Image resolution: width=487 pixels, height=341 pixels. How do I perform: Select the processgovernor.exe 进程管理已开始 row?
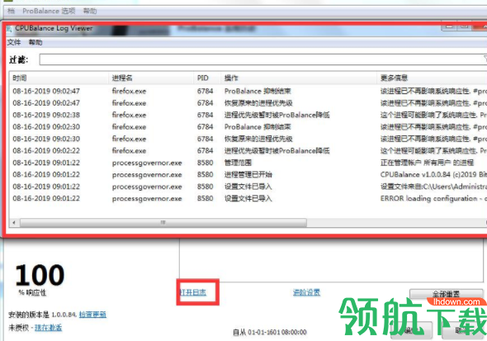coord(248,174)
